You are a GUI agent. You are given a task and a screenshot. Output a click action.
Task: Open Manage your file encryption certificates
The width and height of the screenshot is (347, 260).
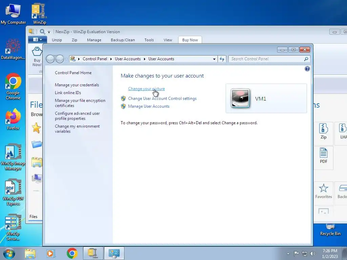pyautogui.click(x=80, y=103)
